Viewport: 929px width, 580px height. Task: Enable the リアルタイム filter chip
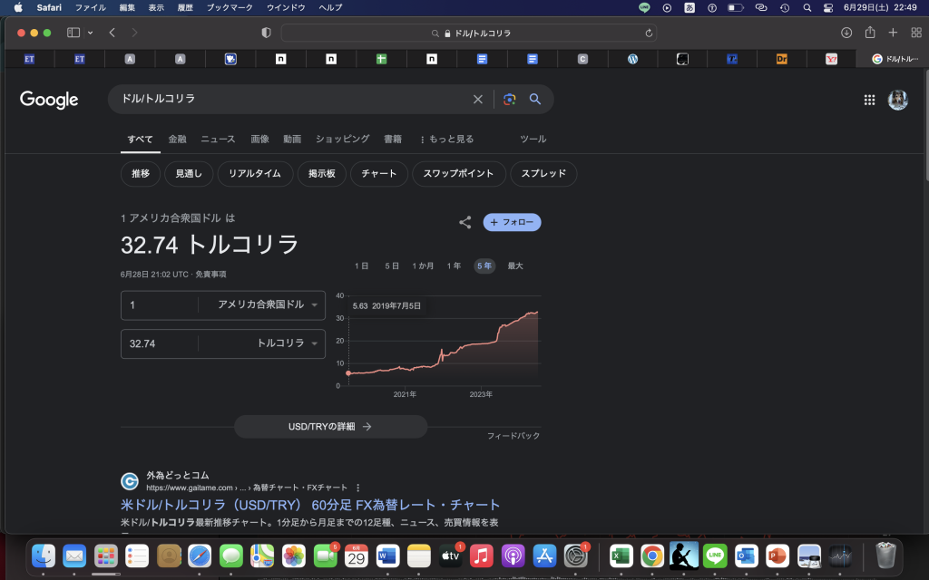coord(255,173)
